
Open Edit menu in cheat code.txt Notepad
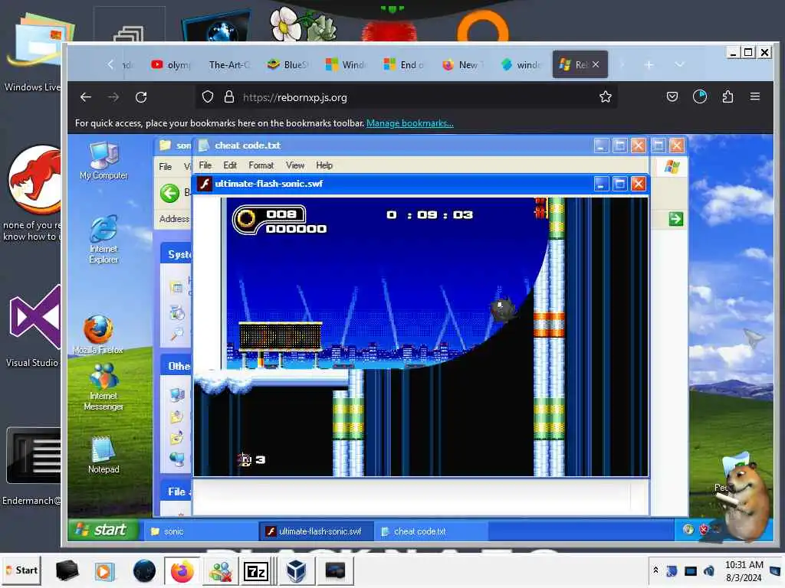tap(230, 165)
